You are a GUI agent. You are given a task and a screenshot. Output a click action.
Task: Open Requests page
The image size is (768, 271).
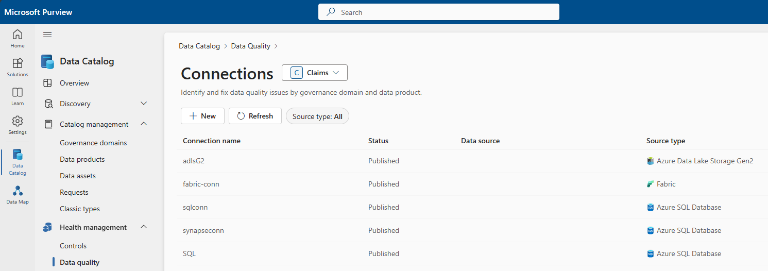(x=74, y=192)
